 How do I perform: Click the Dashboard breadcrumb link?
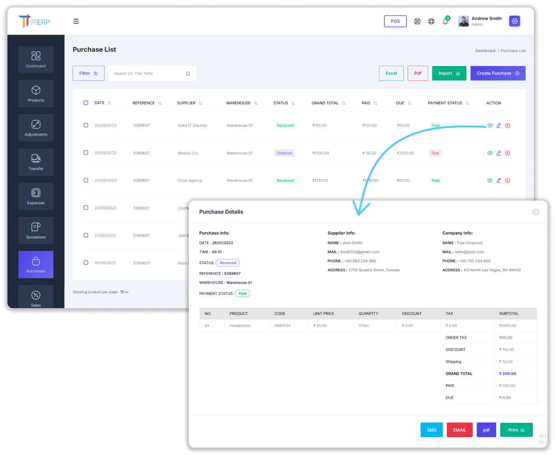485,51
